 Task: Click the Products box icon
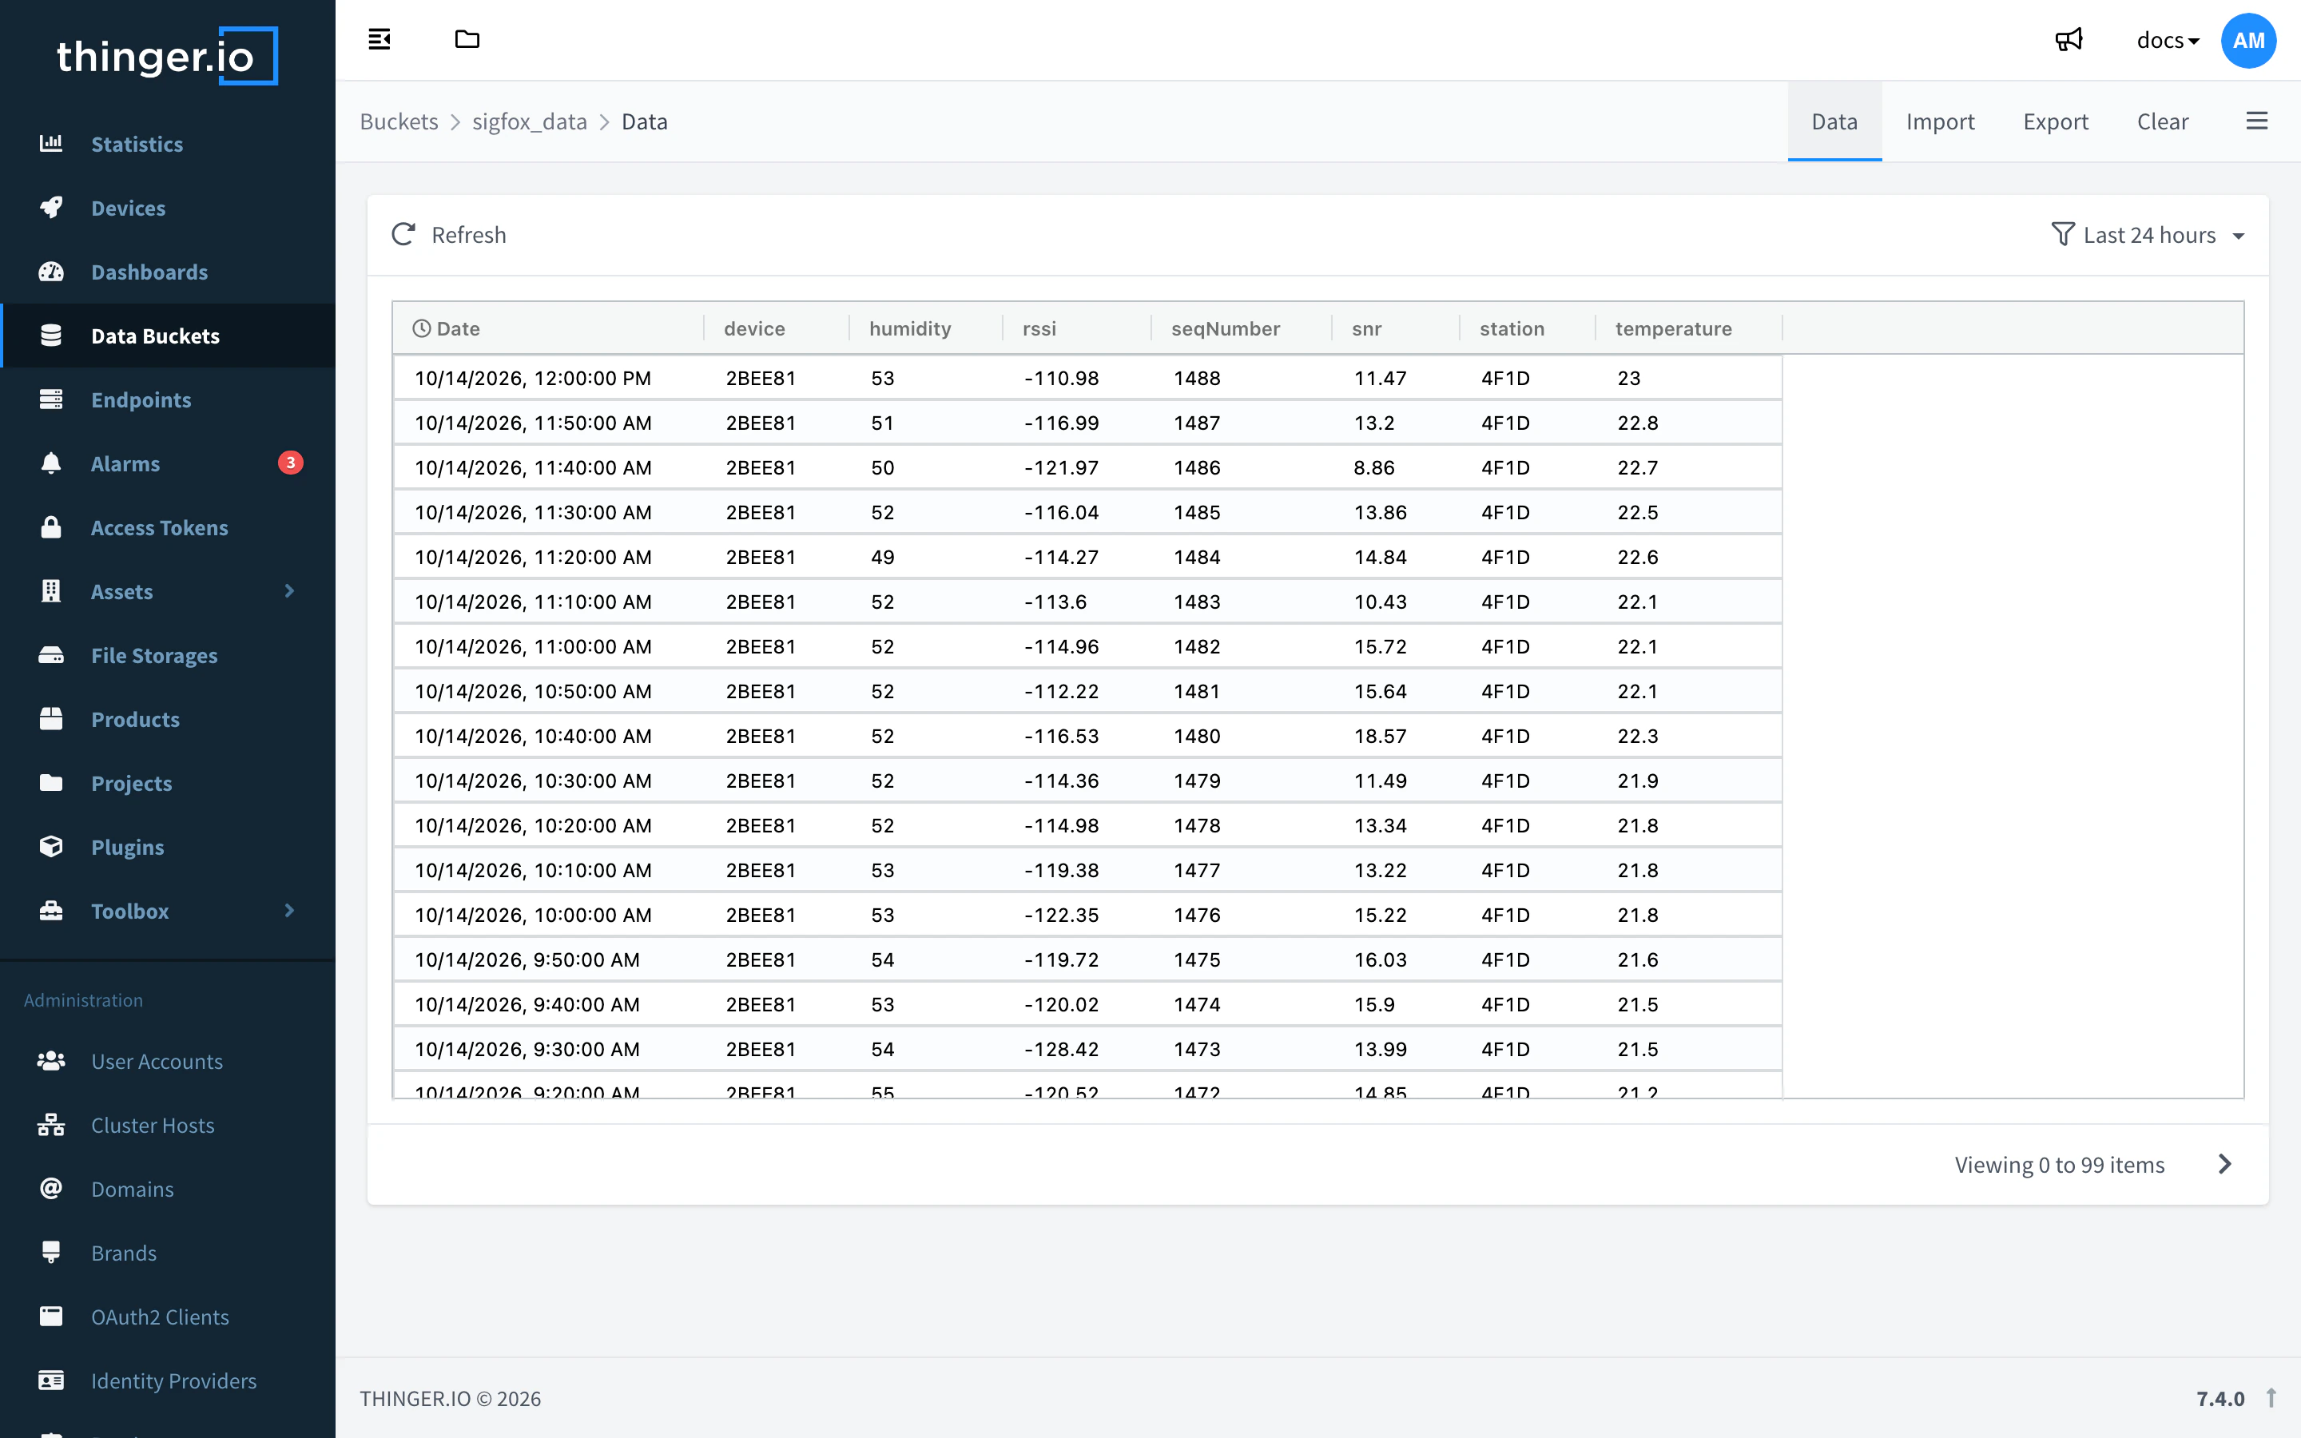click(50, 719)
